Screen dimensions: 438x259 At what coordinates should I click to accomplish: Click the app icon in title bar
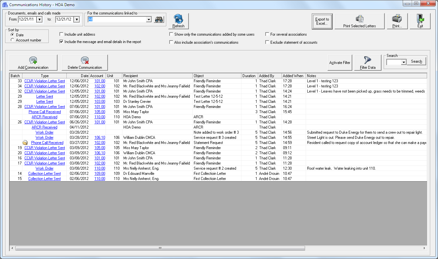tap(5, 5)
